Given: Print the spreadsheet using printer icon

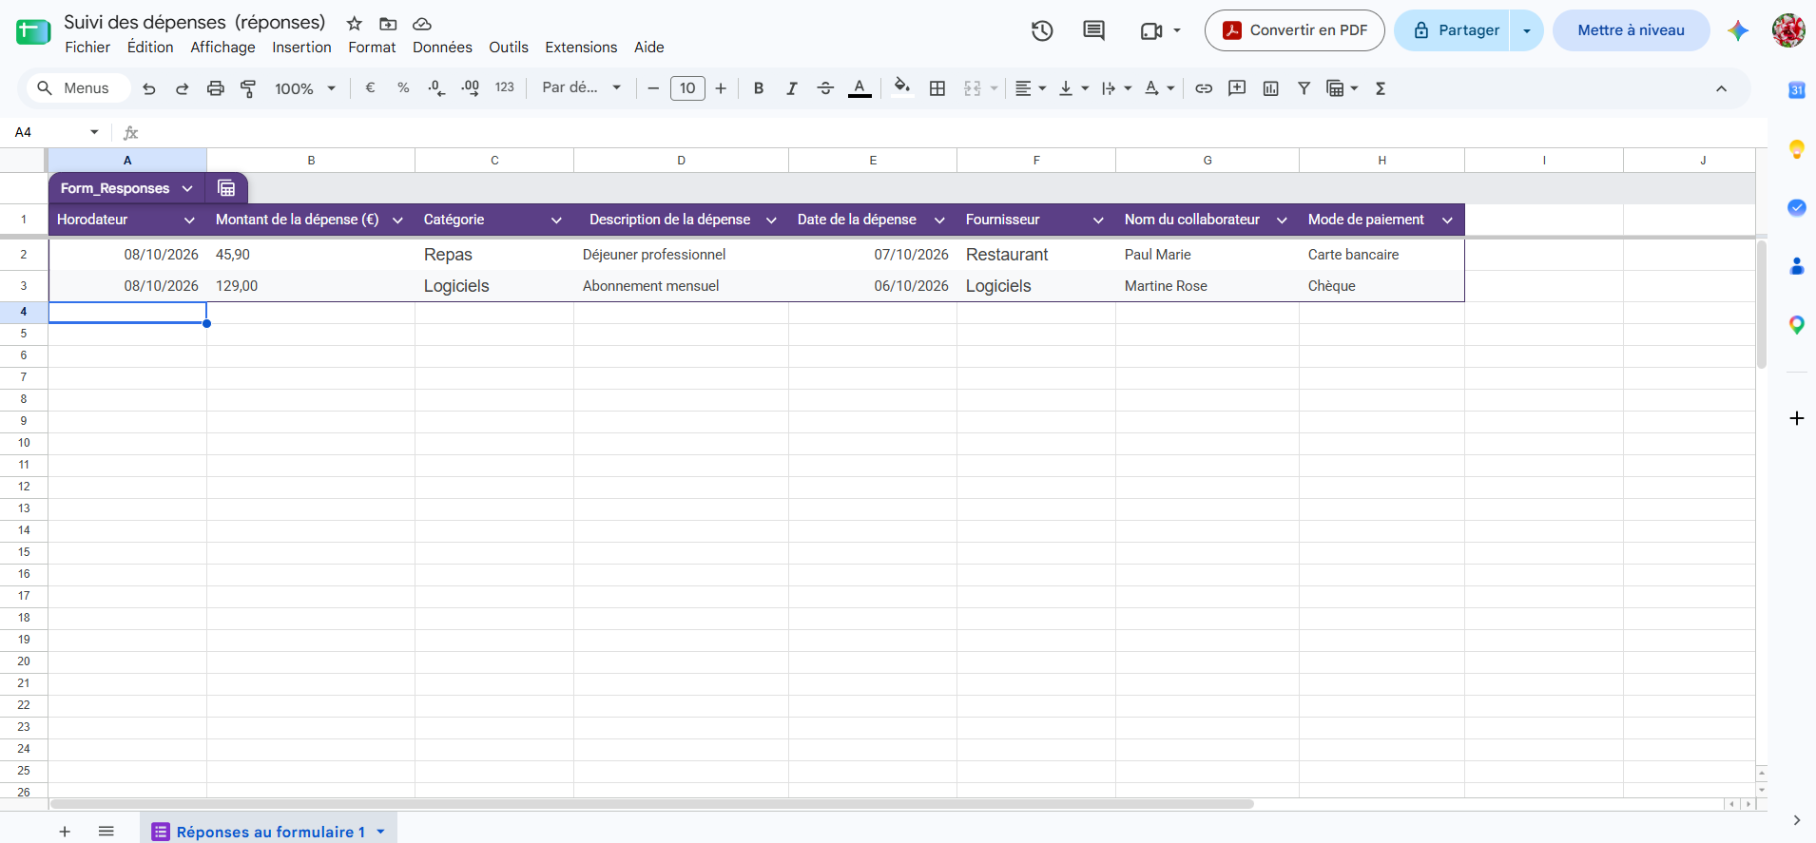Looking at the screenshot, I should [216, 88].
